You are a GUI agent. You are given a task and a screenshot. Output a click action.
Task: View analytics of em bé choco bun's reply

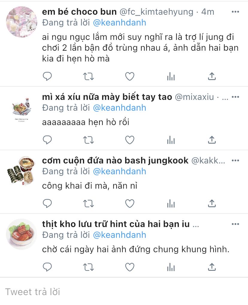(x=171, y=76)
